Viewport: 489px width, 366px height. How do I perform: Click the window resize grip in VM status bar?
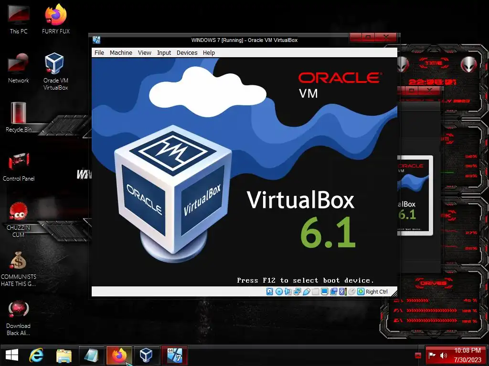tap(394, 293)
